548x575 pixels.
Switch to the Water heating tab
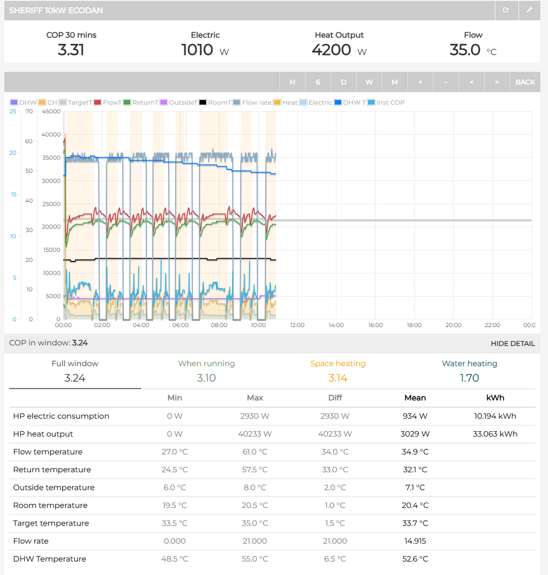click(x=469, y=371)
